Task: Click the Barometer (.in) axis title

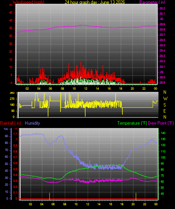Action: [x=152, y=2]
